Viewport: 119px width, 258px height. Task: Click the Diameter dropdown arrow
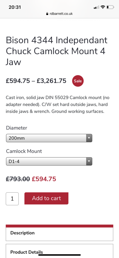coord(89,138)
